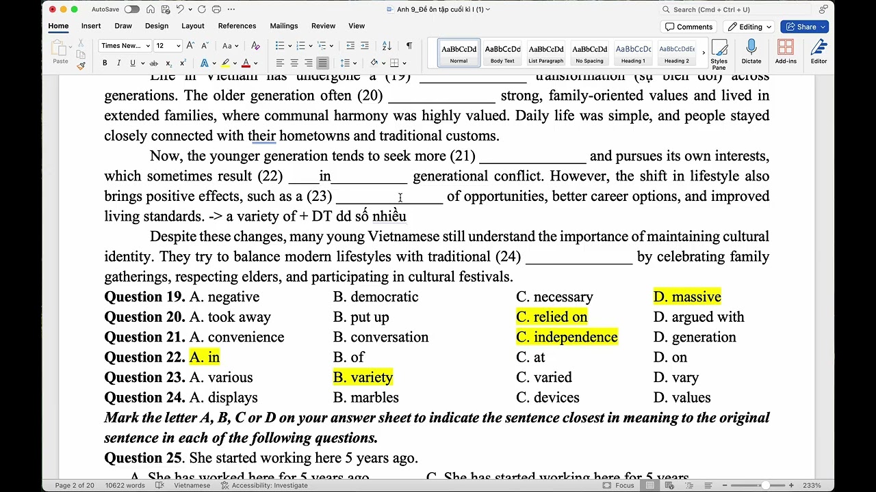Decrease font size with shrink font icon
This screenshot has height=492, width=876.
(205, 46)
